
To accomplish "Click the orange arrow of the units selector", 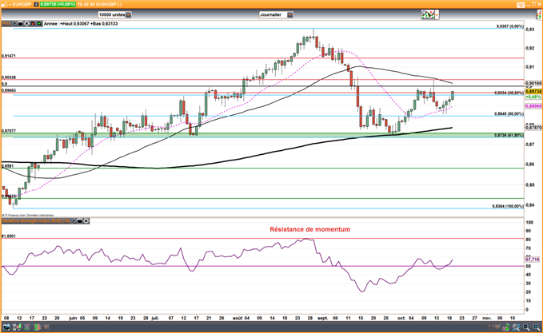I will pos(128,15).
